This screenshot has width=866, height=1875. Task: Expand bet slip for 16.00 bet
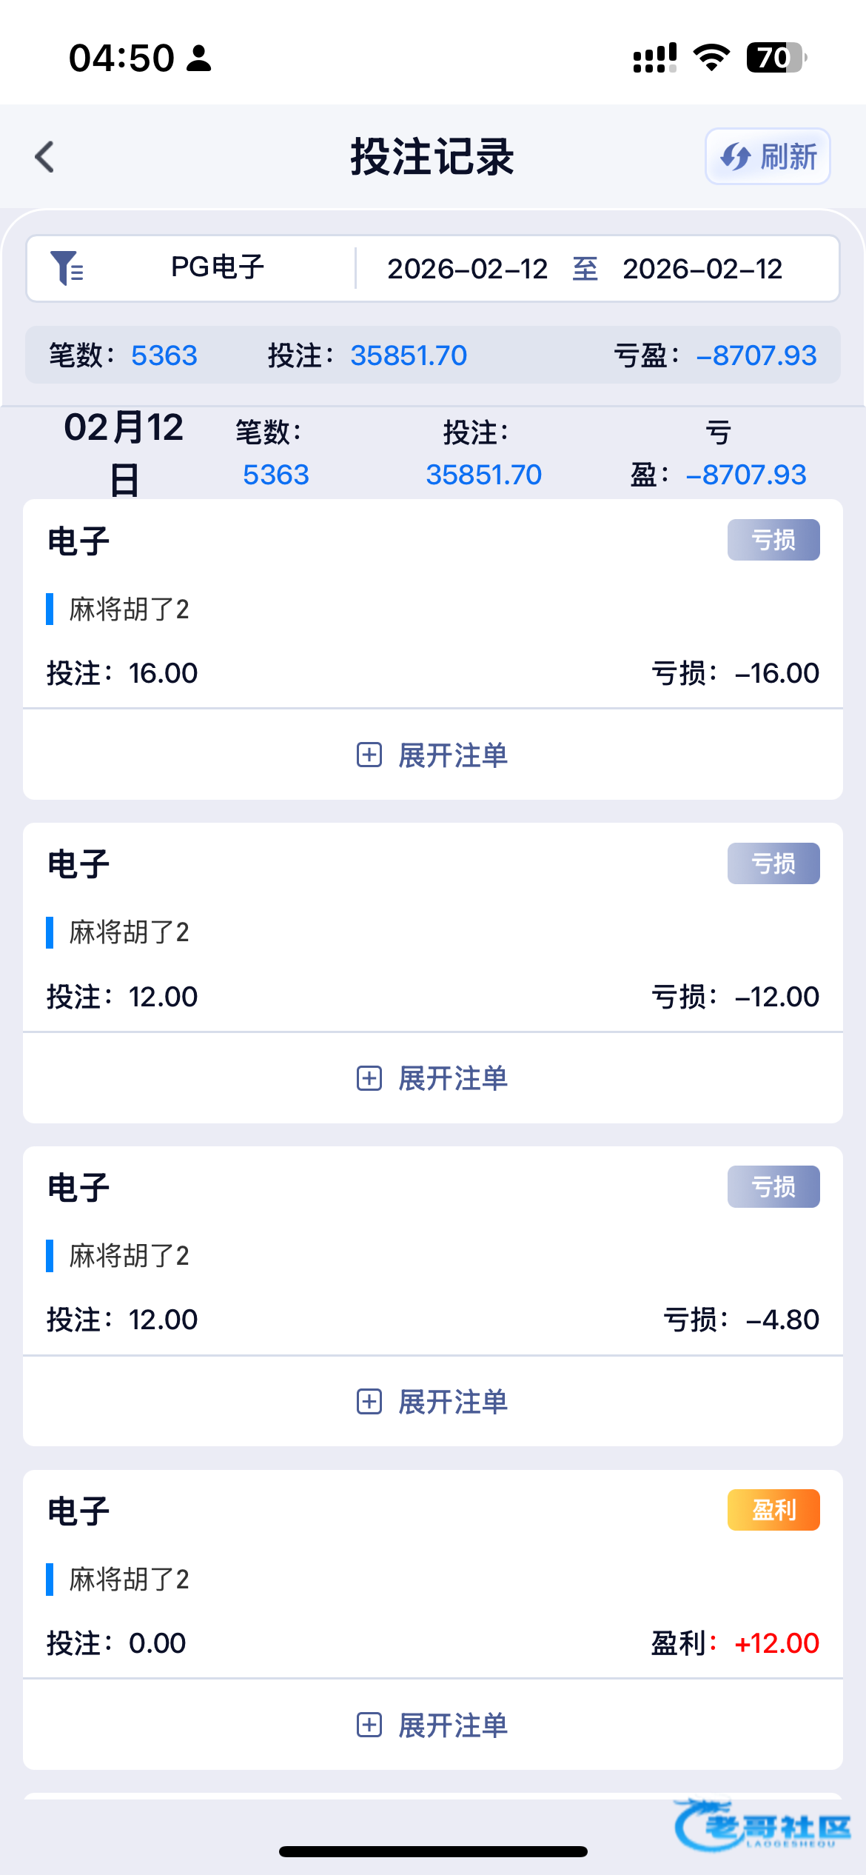pos(432,755)
